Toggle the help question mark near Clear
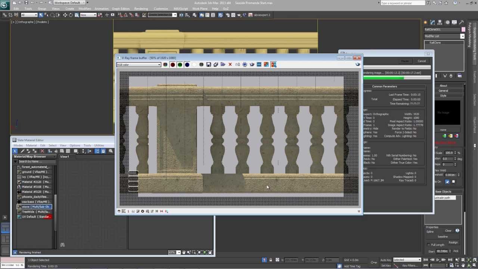478x269 pixels. point(457,231)
